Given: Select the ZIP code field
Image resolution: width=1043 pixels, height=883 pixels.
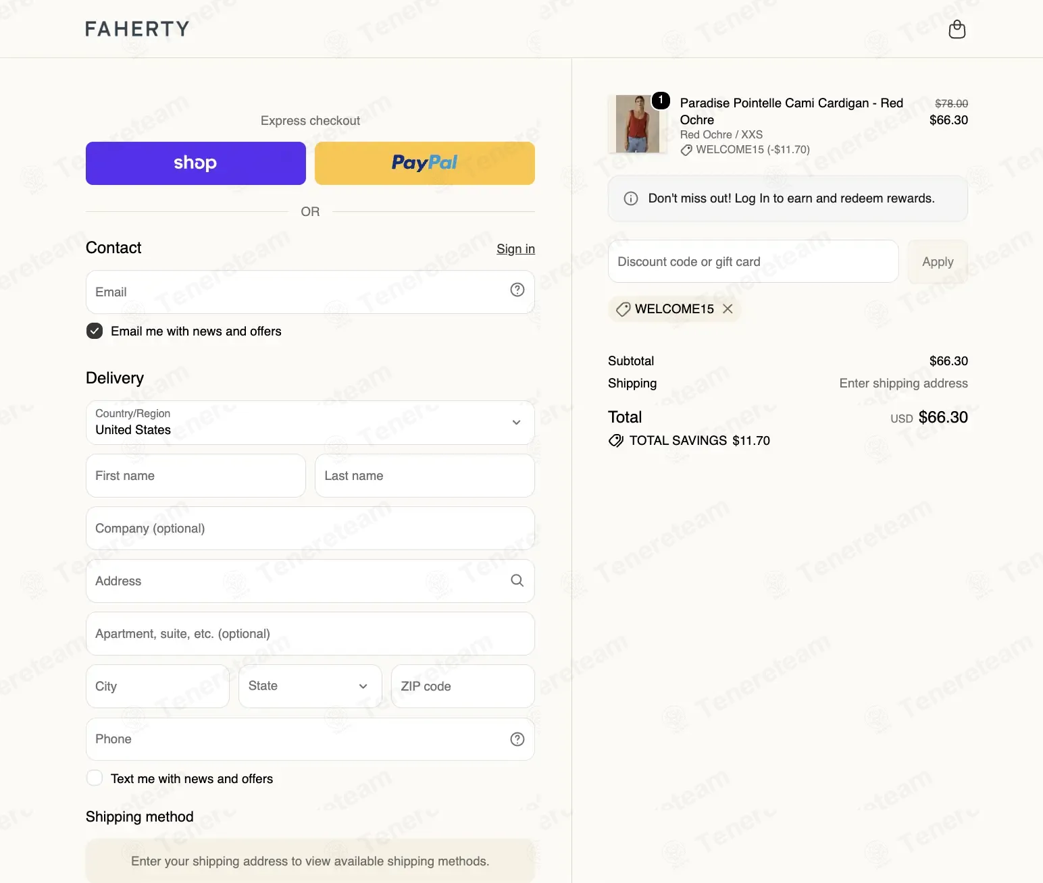Looking at the screenshot, I should click(x=463, y=686).
